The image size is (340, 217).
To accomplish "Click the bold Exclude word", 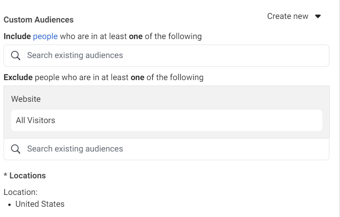I will (x=18, y=77).
